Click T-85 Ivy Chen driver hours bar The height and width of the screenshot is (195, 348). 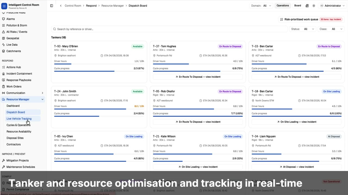(99, 154)
